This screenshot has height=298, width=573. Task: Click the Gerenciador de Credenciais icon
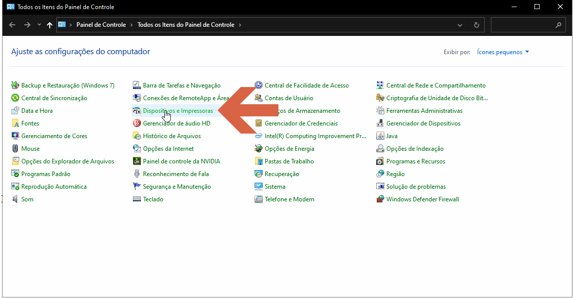click(259, 123)
